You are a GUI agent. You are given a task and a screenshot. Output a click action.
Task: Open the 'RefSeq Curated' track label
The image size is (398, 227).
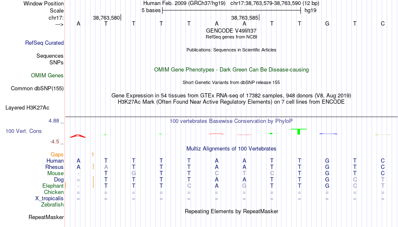[x=44, y=43]
